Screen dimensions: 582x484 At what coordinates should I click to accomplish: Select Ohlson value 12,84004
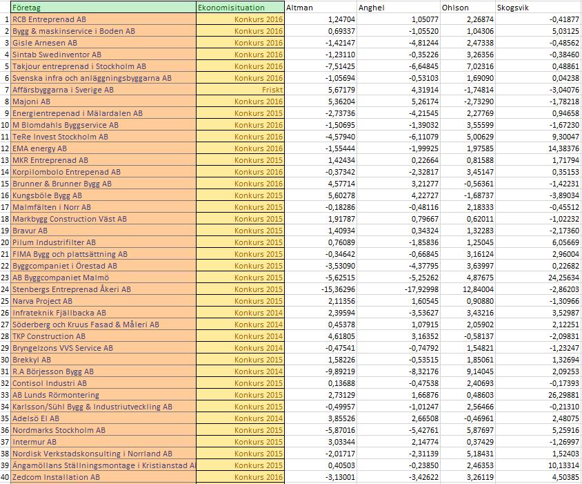coord(468,289)
